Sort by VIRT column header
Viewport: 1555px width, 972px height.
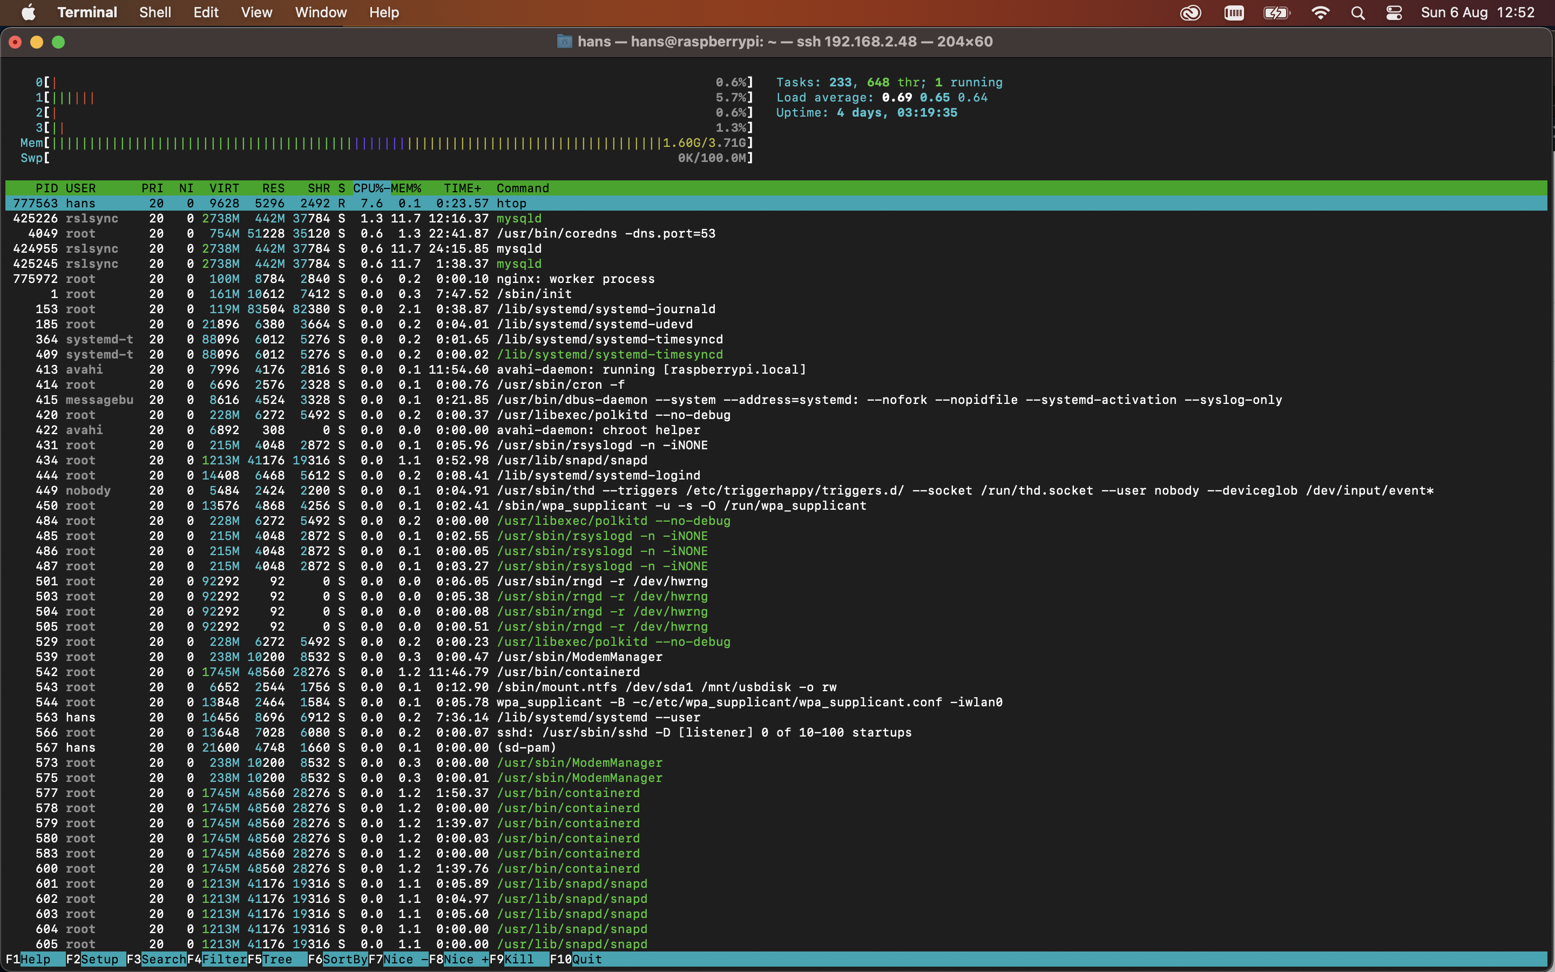tap(224, 188)
